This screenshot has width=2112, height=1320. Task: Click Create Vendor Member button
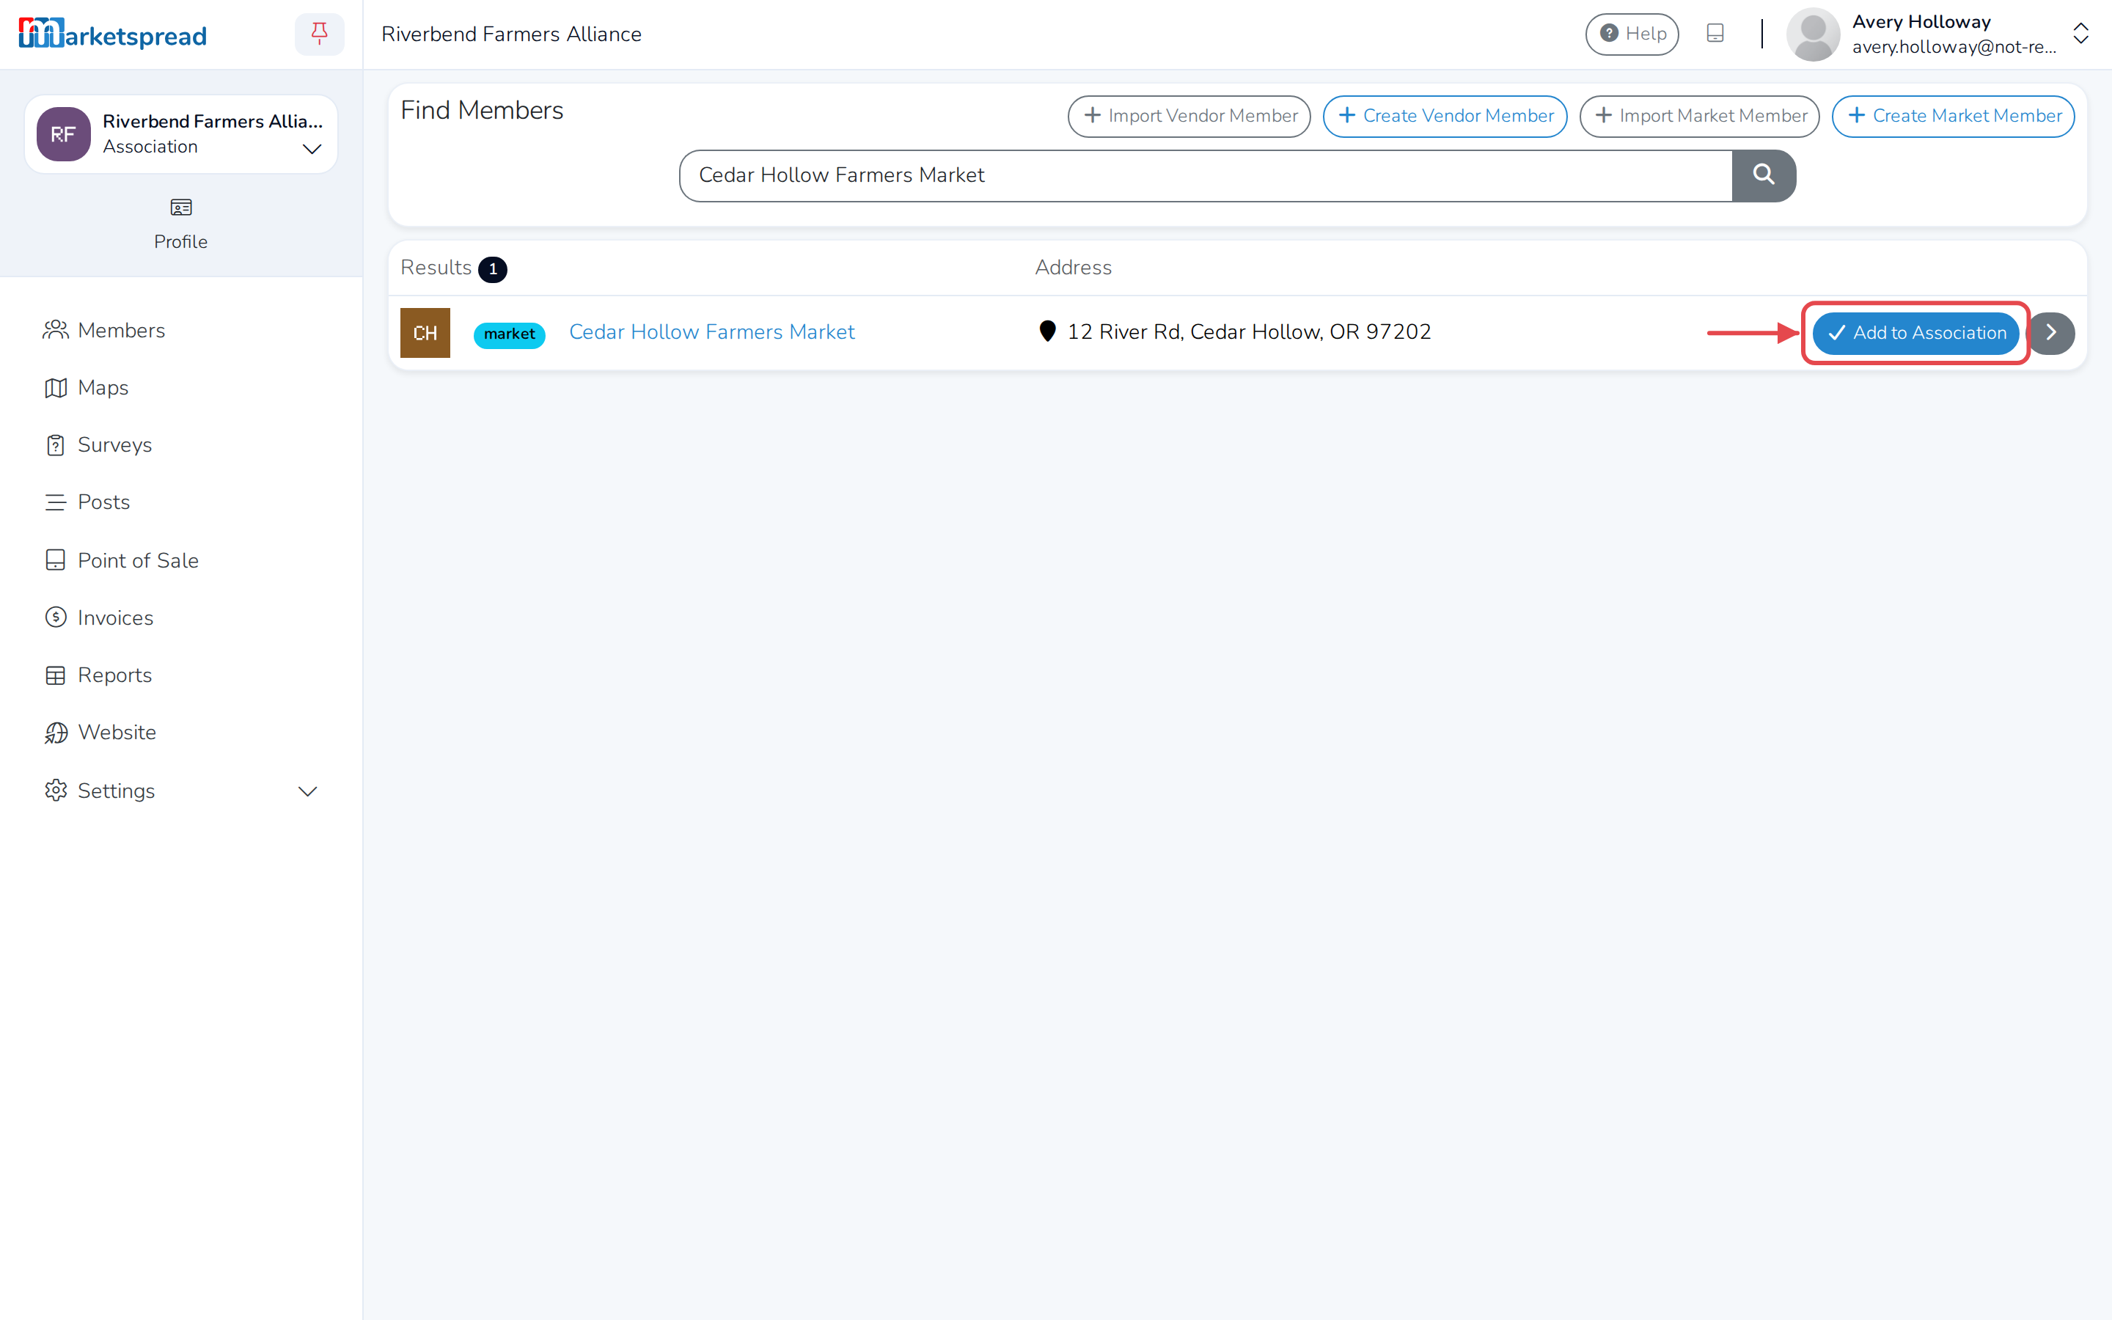1445,116
